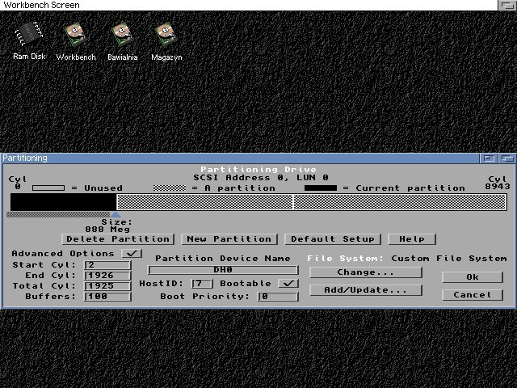
Task: Click the End Cyl input field
Action: pyautogui.click(x=107, y=276)
